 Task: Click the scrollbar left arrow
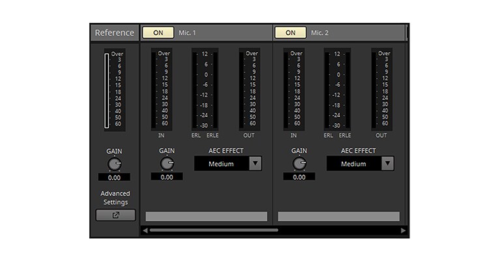point(145,230)
